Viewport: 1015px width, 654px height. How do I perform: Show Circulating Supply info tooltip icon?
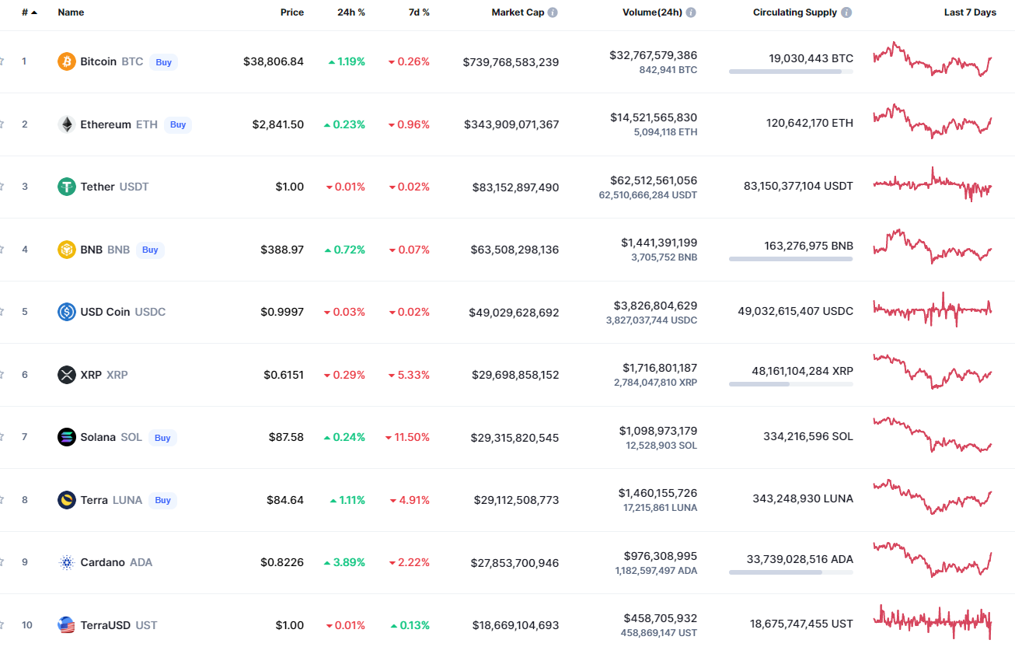846,12
